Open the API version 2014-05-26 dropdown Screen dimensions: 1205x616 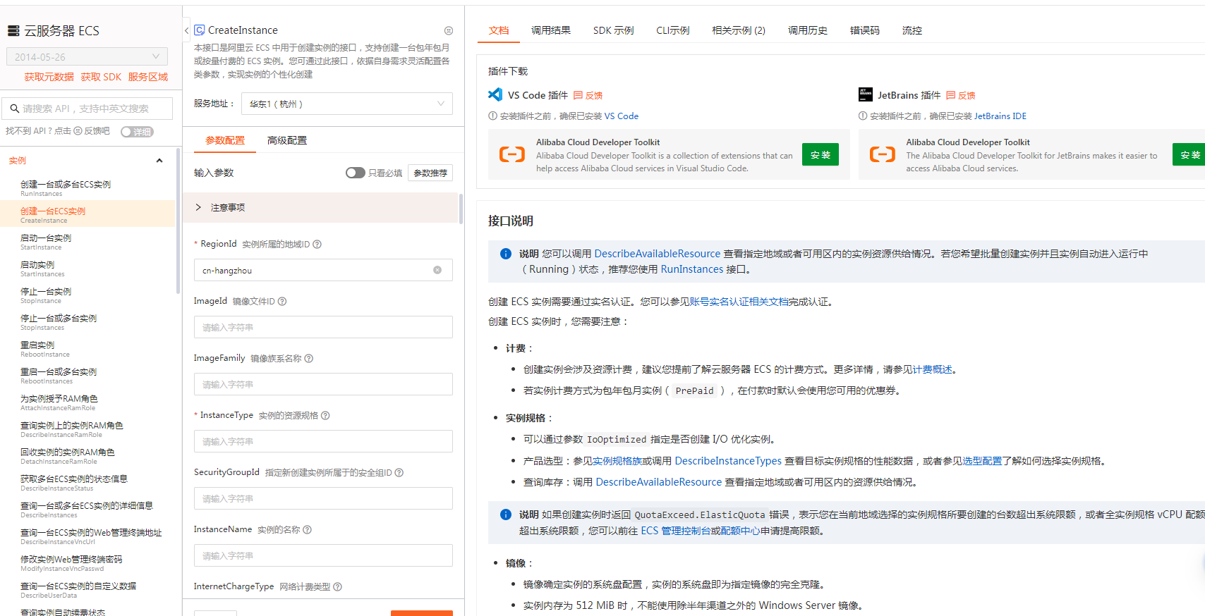[87, 56]
